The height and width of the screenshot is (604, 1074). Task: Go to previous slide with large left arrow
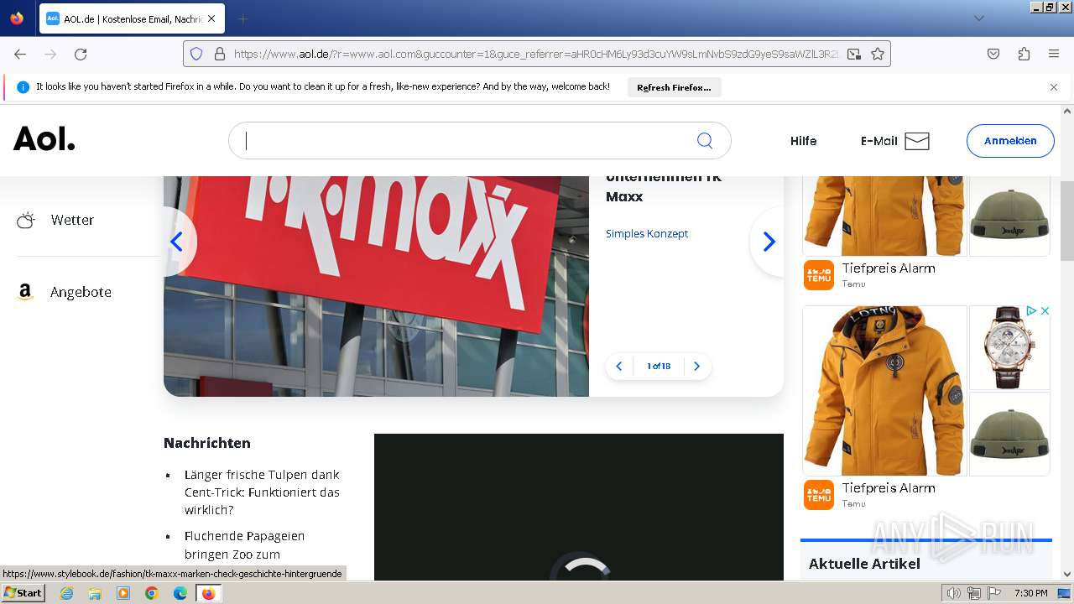pos(177,242)
